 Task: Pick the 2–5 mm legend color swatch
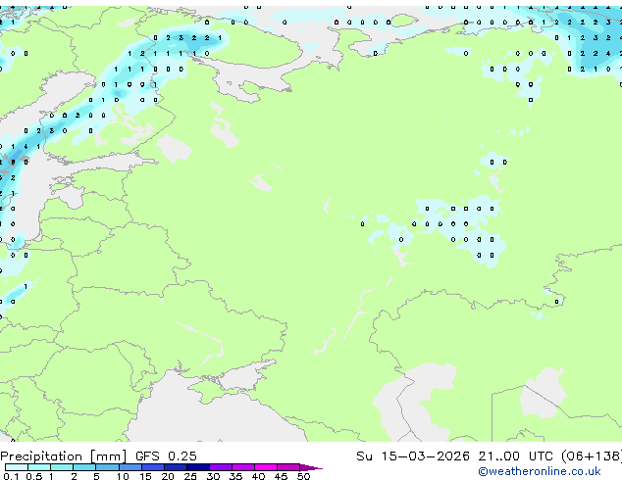[x=84, y=467]
